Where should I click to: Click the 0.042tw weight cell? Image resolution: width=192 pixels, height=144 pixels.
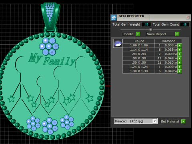pyautogui.click(x=171, y=58)
